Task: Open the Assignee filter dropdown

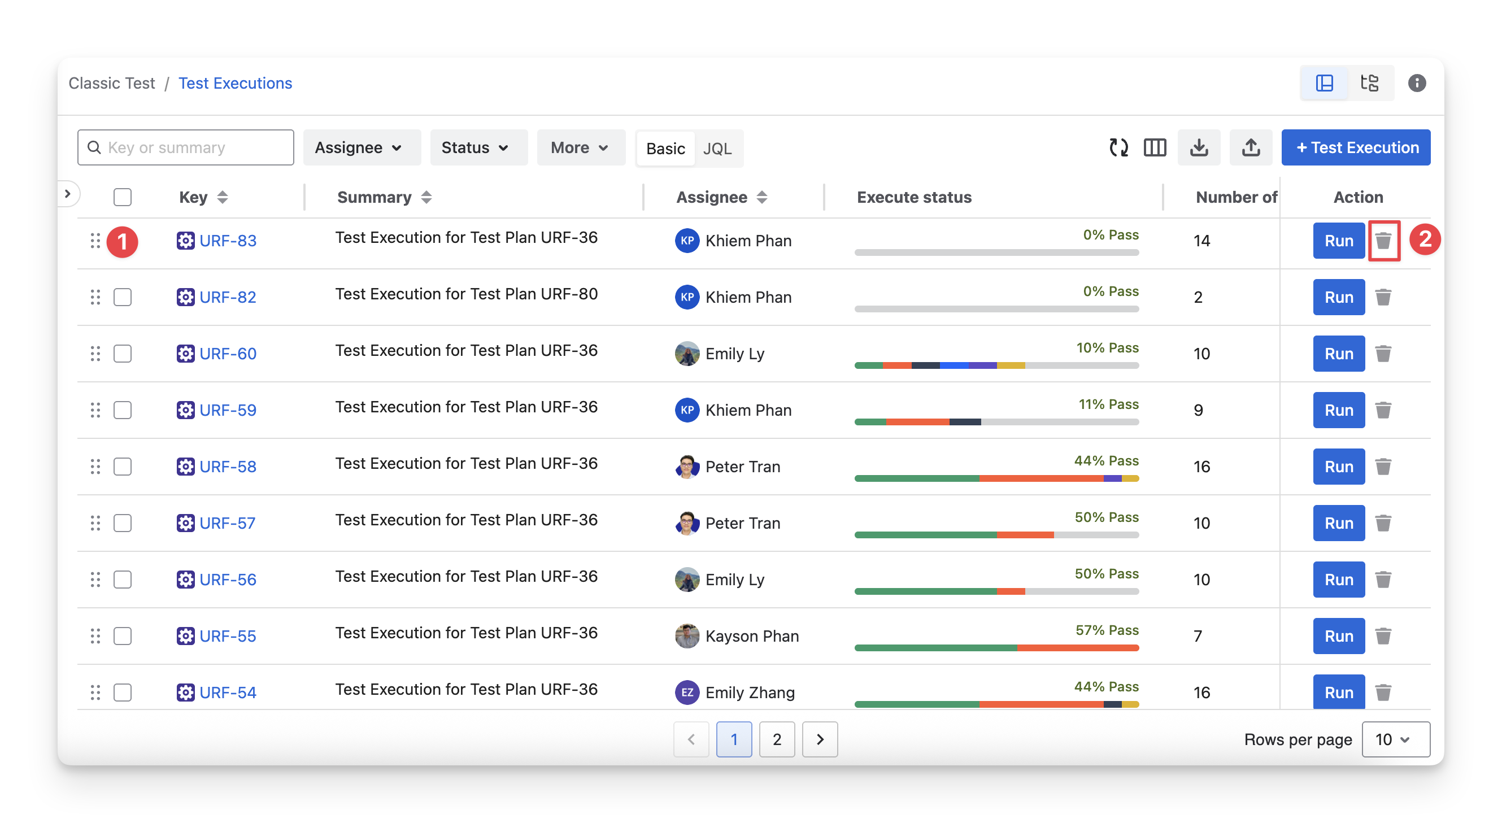Action: (362, 147)
